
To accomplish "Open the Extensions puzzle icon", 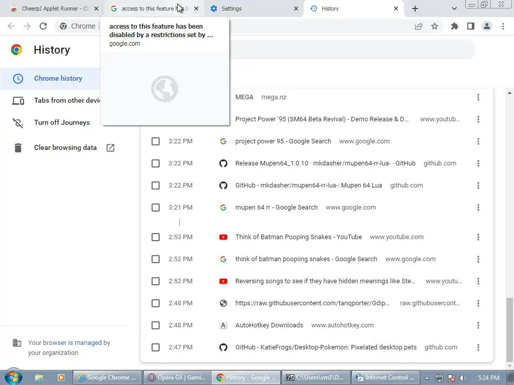I will [455, 26].
